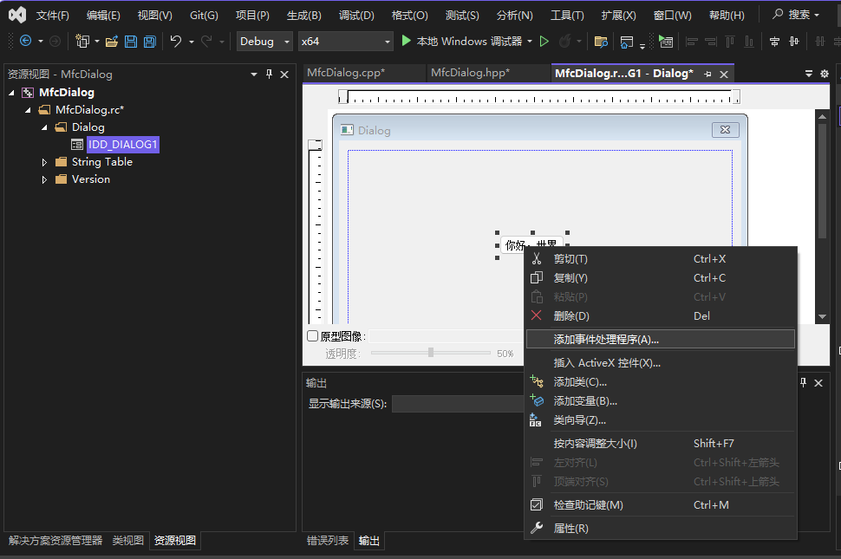841x559 pixels.
Task: Open search via the magnifier icon
Action: 779,14
